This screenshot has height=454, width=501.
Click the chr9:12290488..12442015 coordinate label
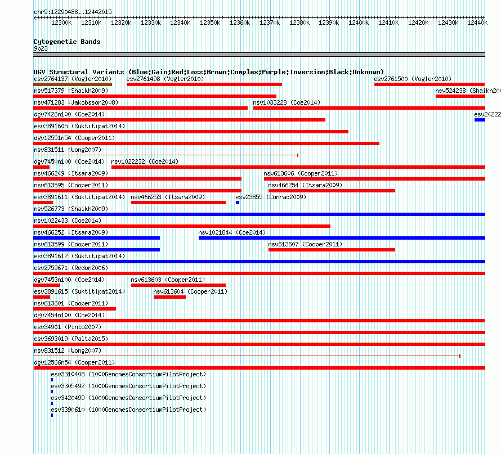tap(73, 12)
